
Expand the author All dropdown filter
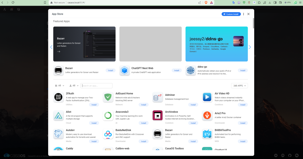[x=74, y=86]
